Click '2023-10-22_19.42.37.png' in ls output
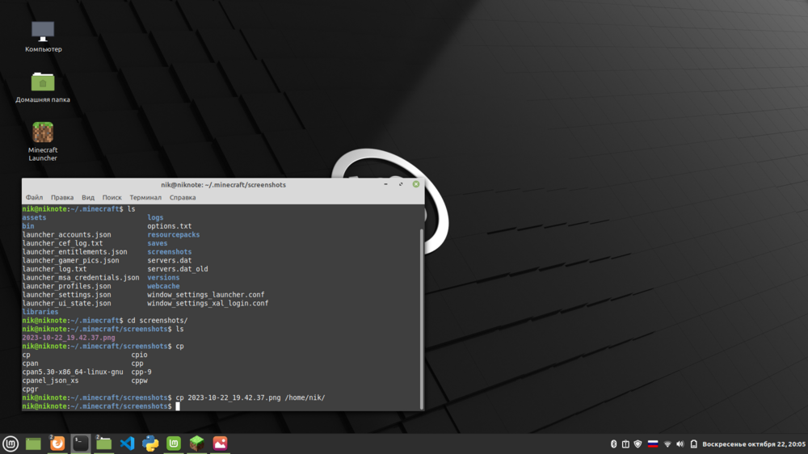This screenshot has height=454, width=808. click(69, 338)
